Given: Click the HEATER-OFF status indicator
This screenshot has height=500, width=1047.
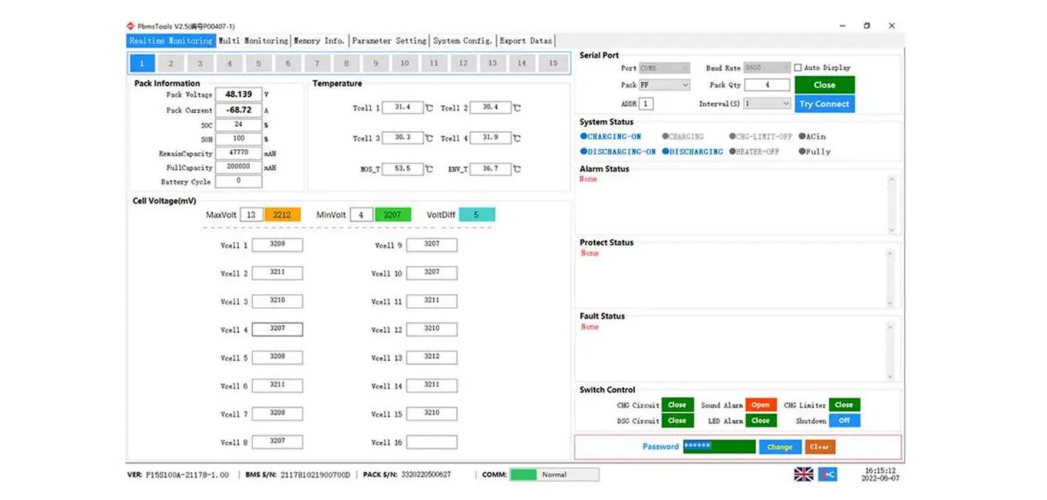Looking at the screenshot, I should pyautogui.click(x=754, y=152).
